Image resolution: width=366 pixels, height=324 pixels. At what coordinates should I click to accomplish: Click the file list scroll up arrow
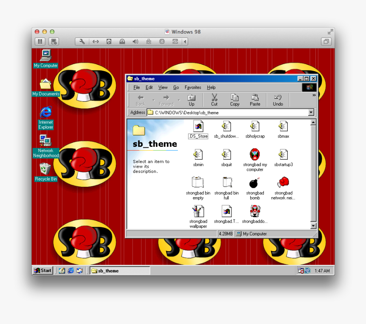(x=314, y=123)
